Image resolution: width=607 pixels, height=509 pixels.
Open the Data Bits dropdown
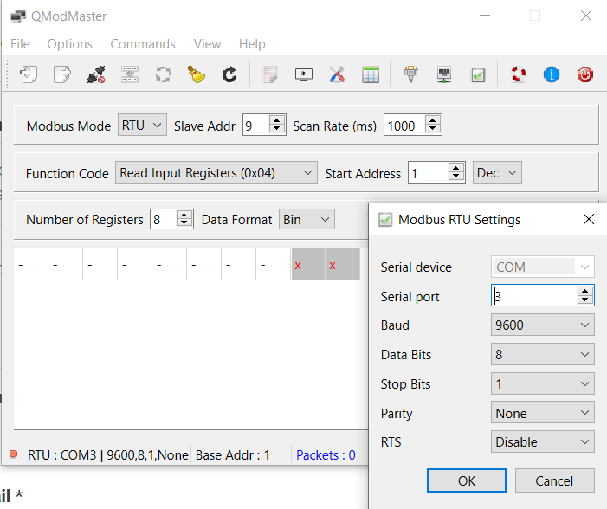coord(542,354)
